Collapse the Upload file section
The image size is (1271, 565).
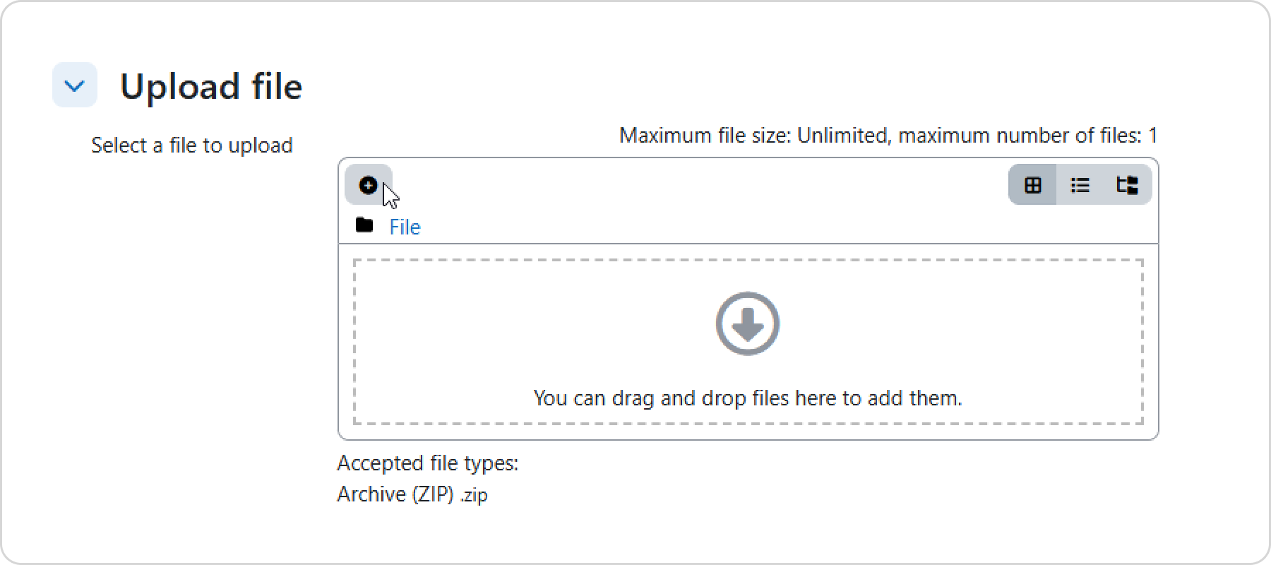[75, 85]
